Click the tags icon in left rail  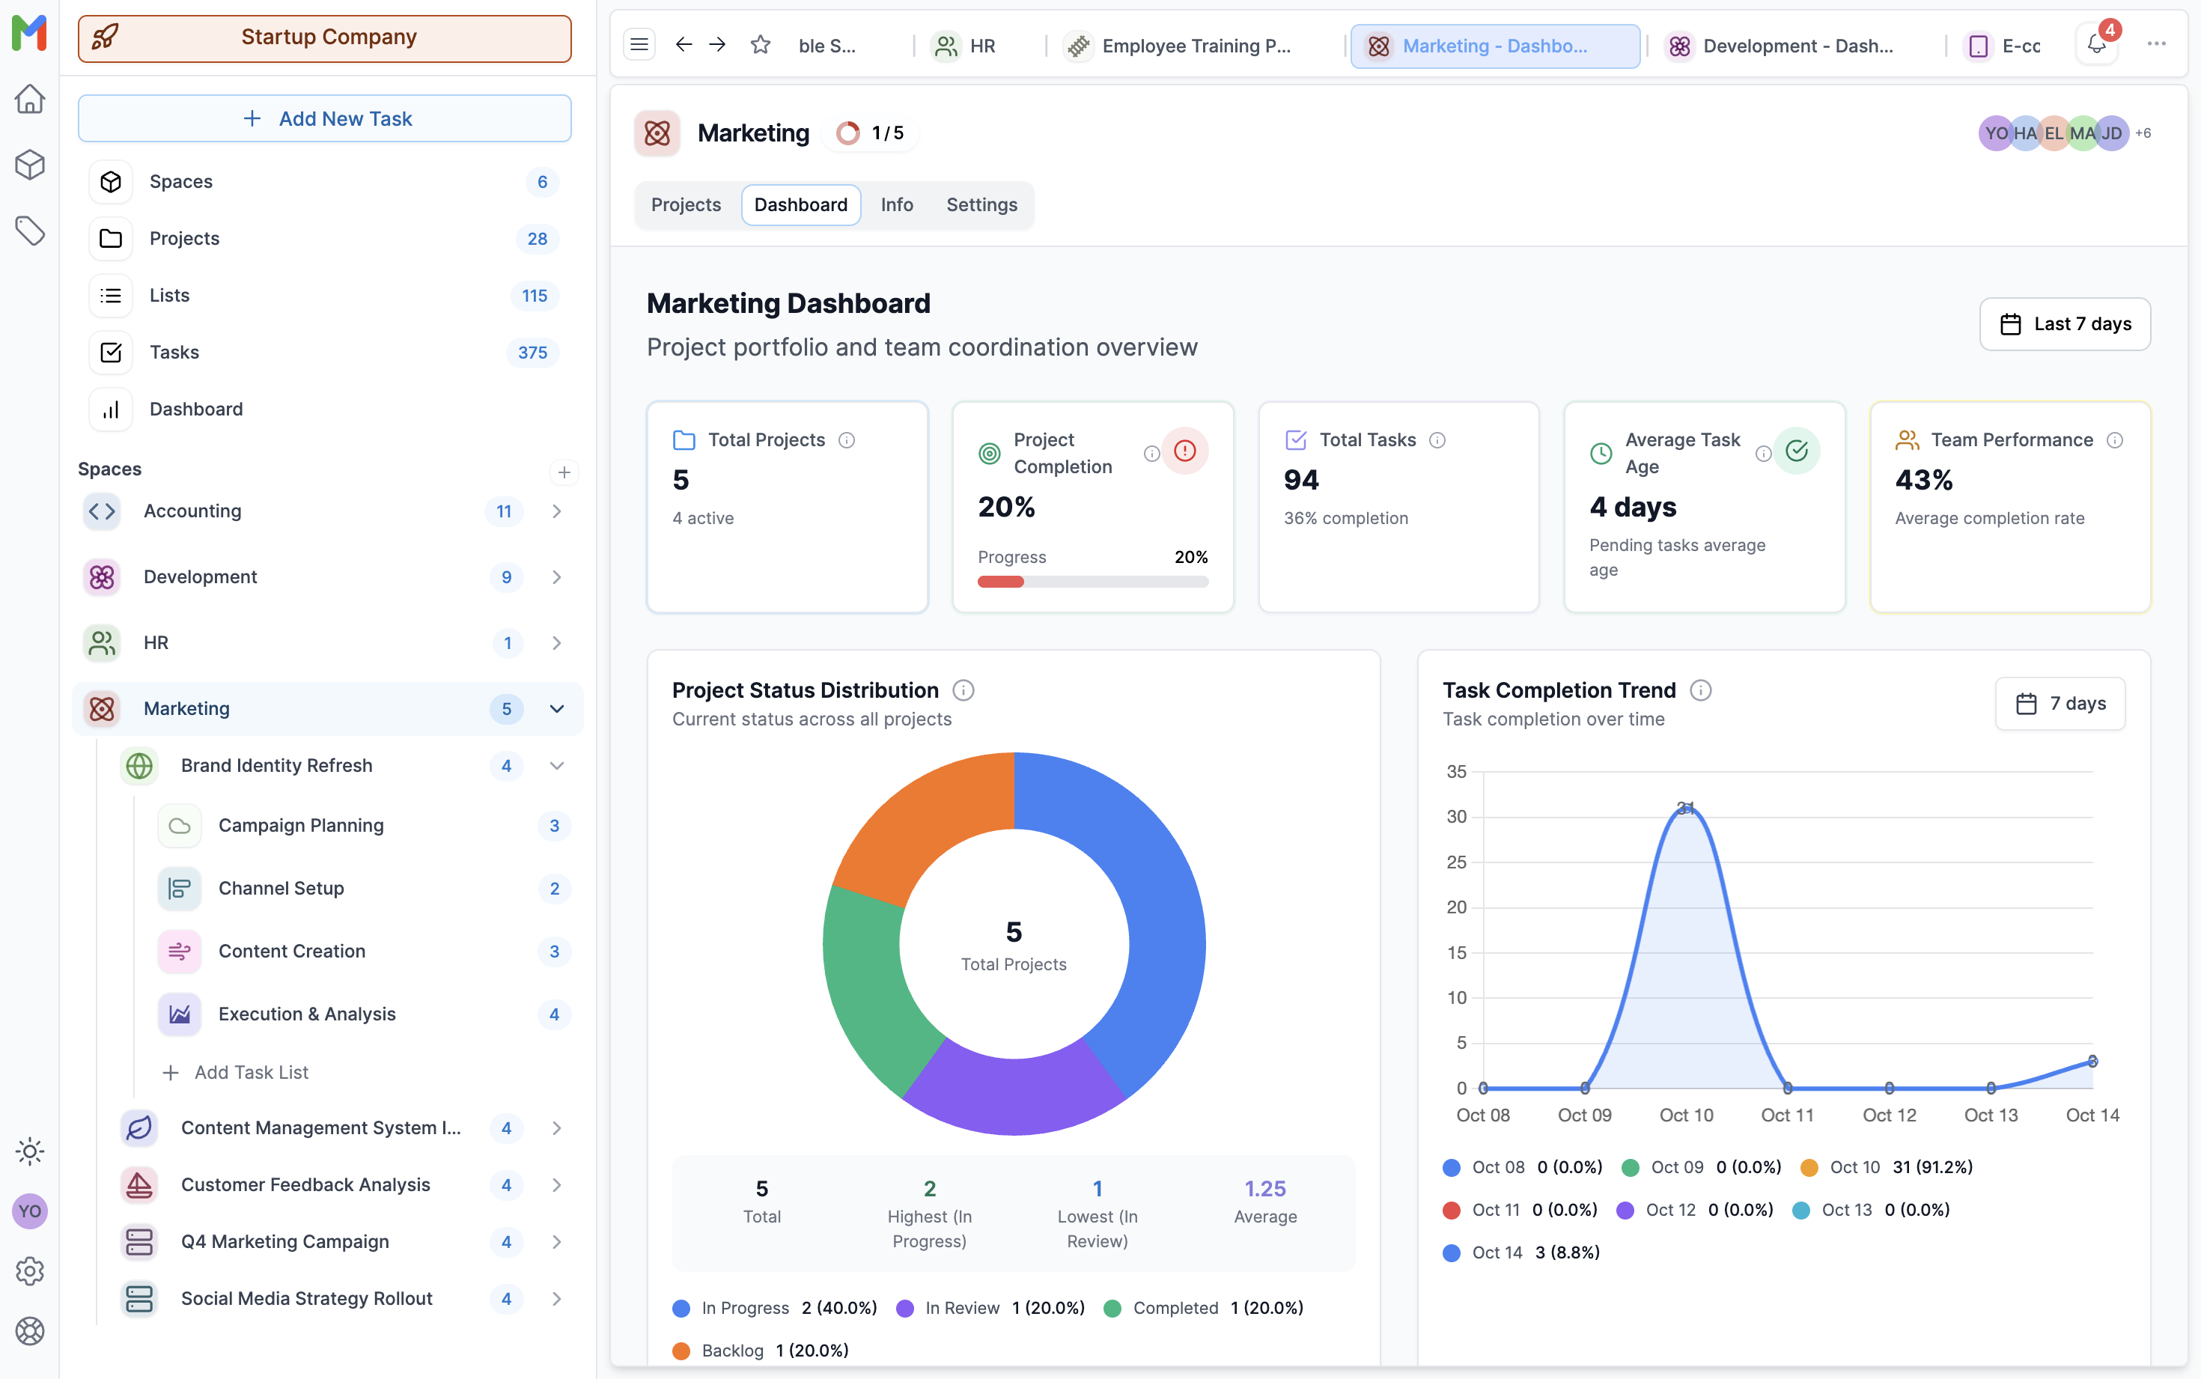pos(29,231)
